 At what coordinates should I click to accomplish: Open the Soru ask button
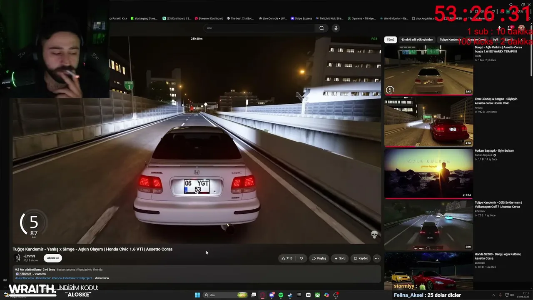pyautogui.click(x=340, y=258)
